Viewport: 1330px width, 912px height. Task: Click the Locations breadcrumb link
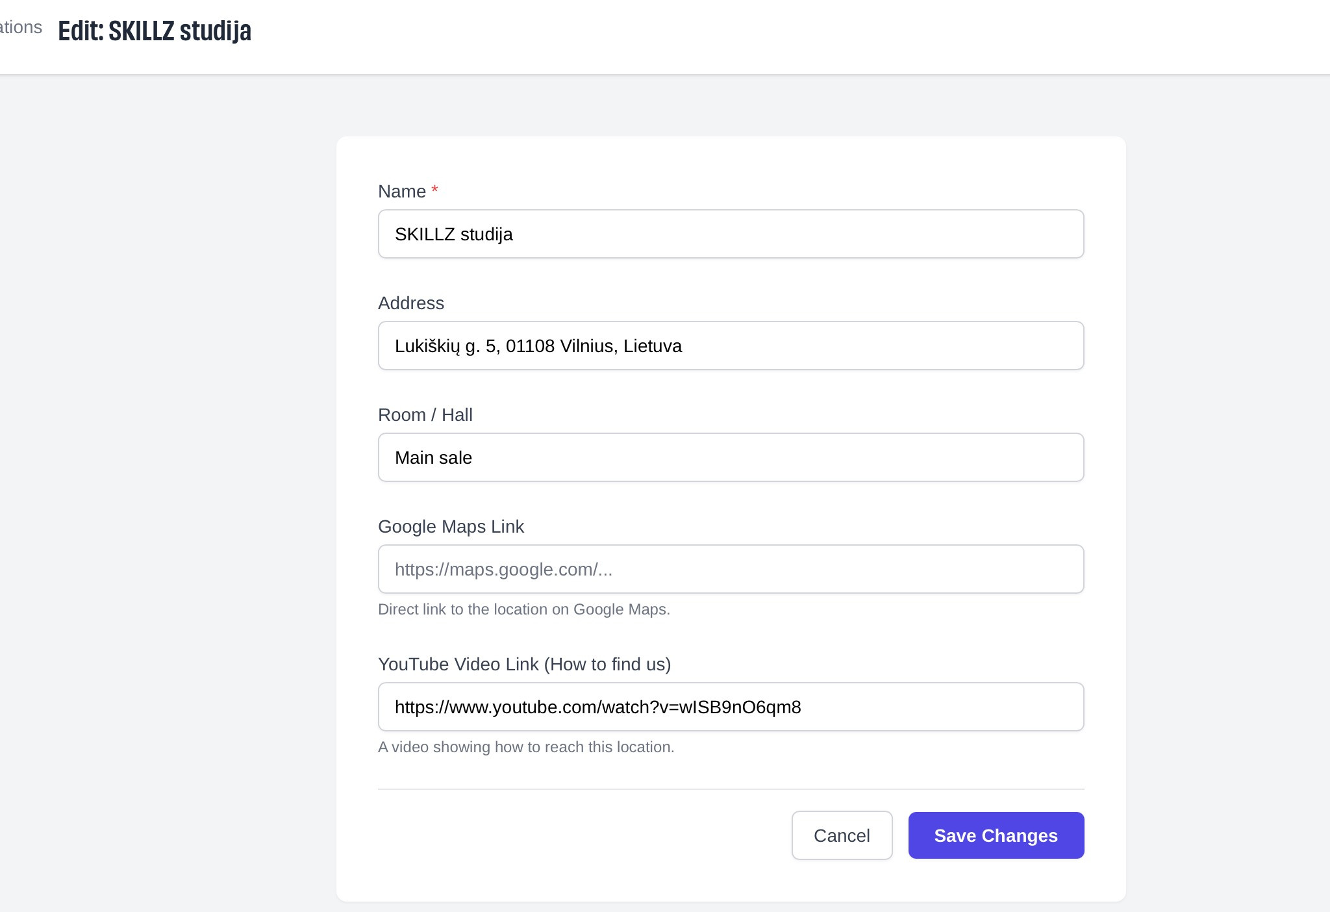[21, 27]
